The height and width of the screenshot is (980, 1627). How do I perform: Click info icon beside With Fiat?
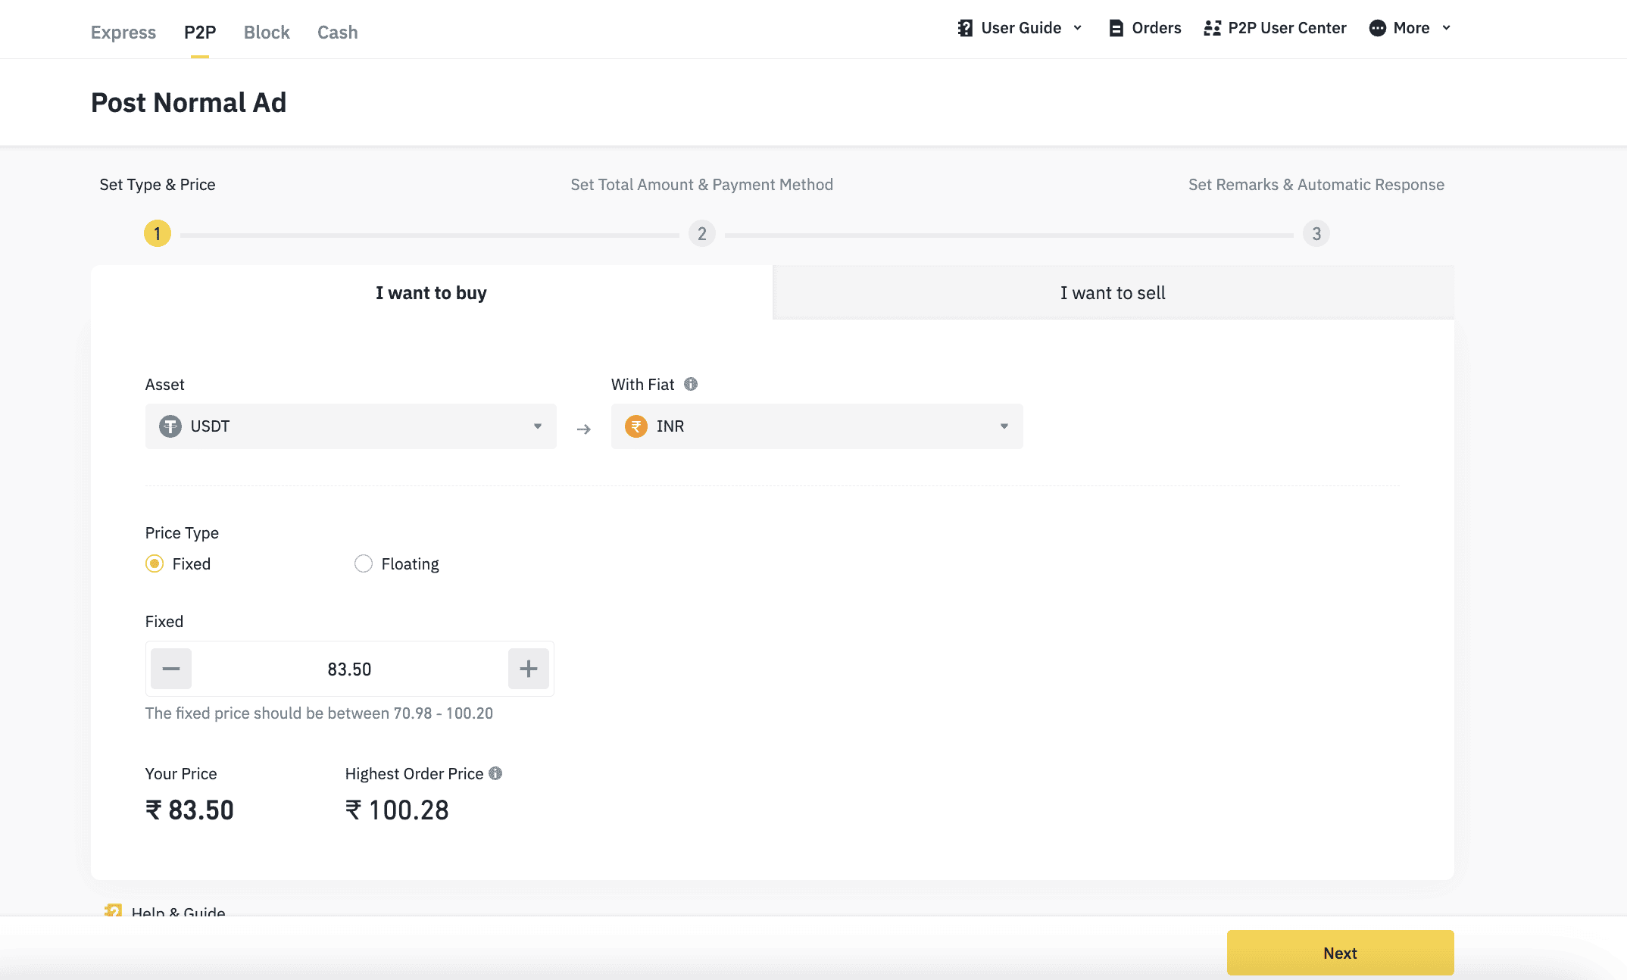coord(690,384)
